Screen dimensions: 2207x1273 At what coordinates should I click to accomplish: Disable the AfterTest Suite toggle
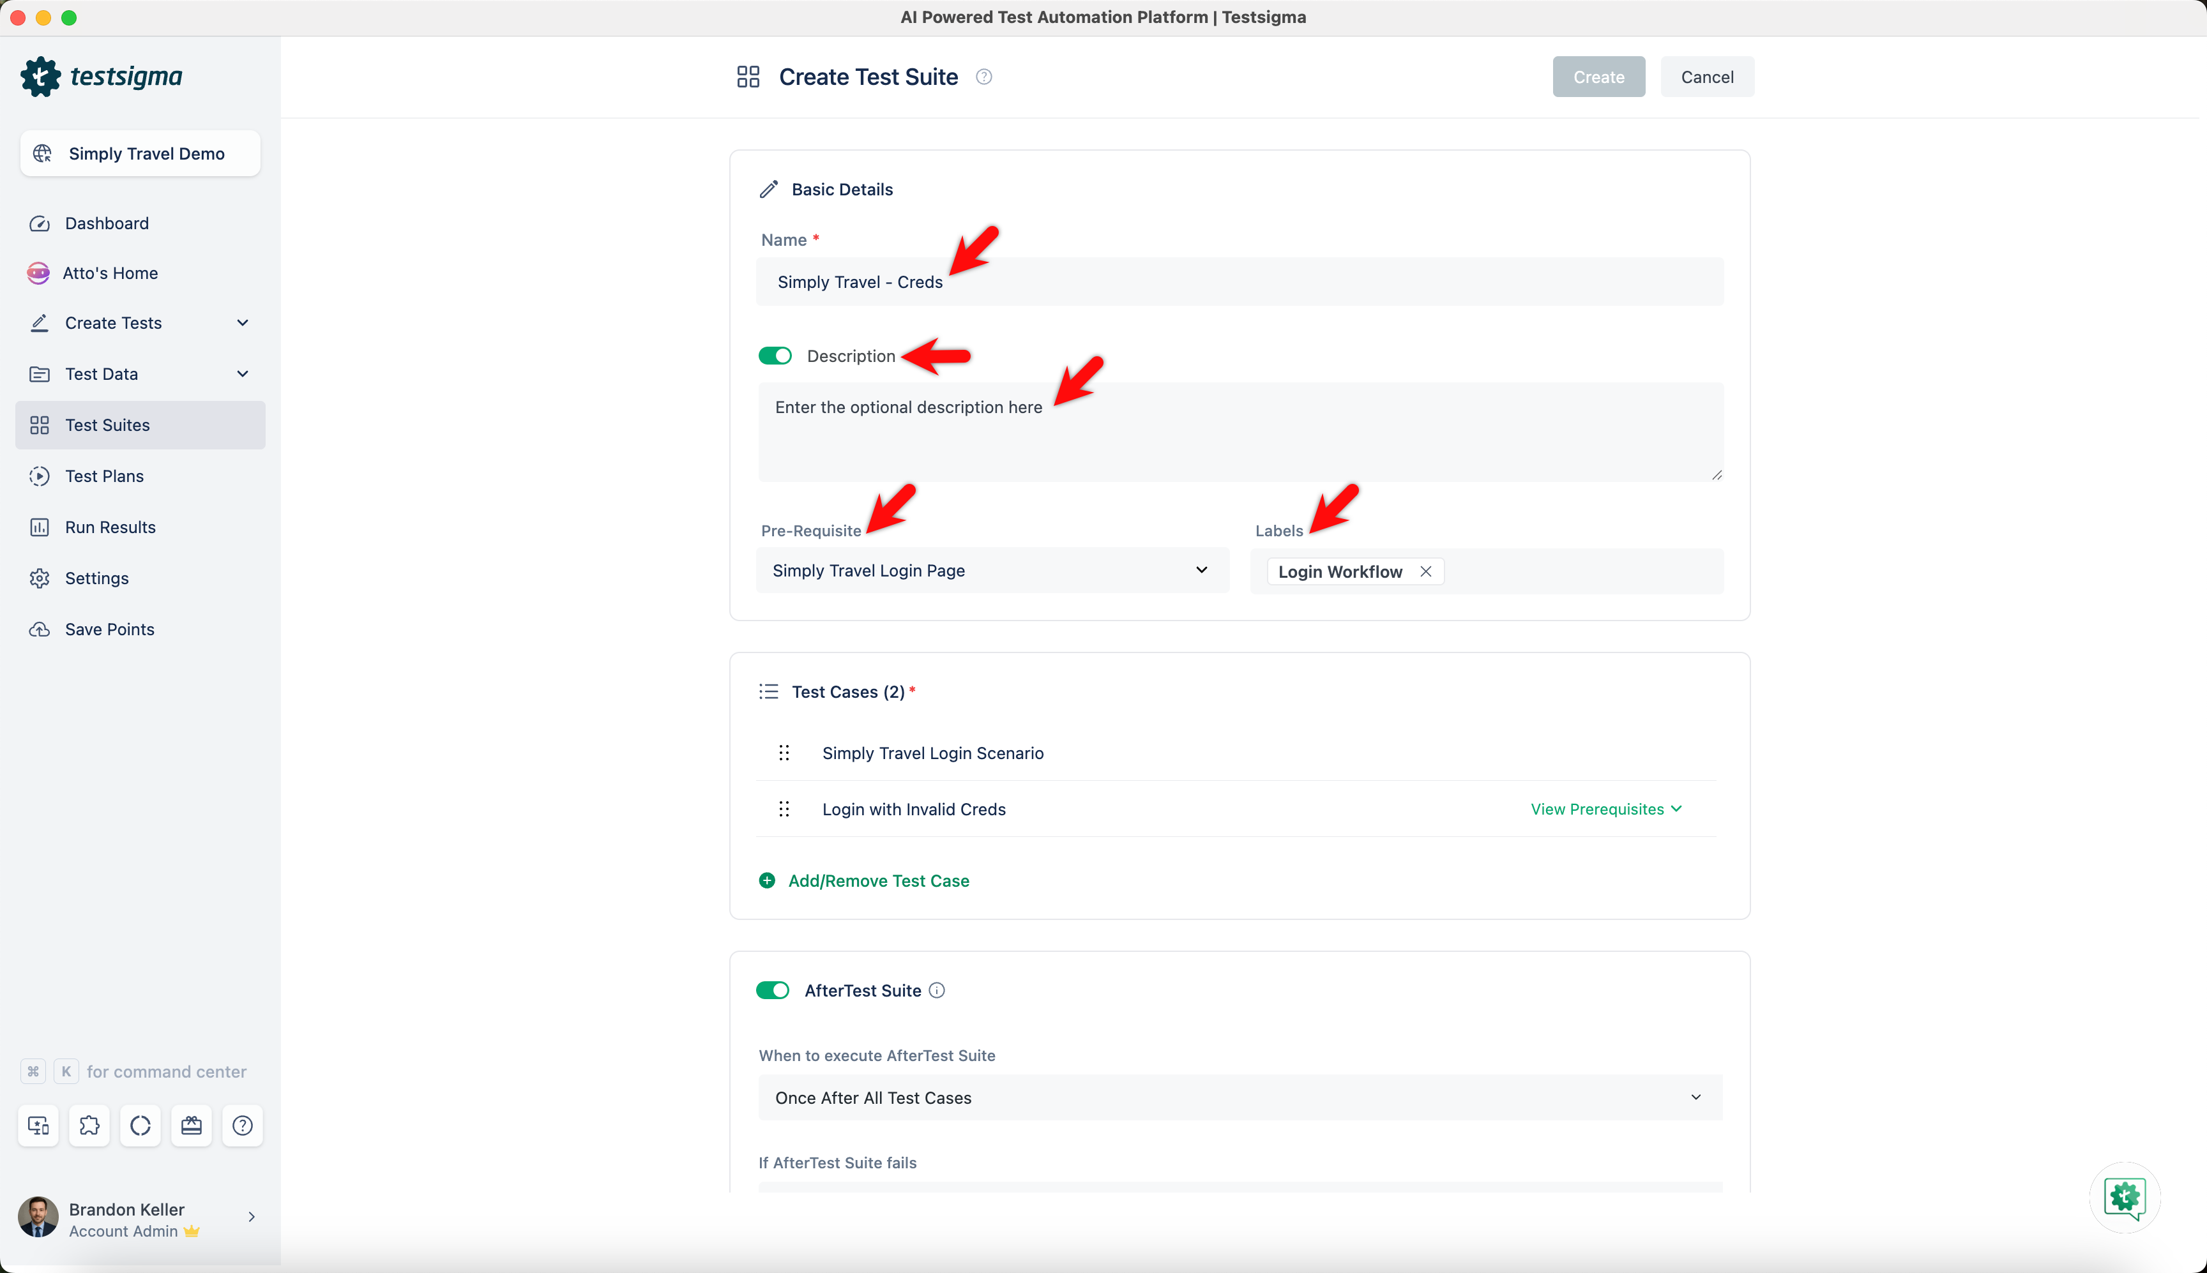(772, 991)
